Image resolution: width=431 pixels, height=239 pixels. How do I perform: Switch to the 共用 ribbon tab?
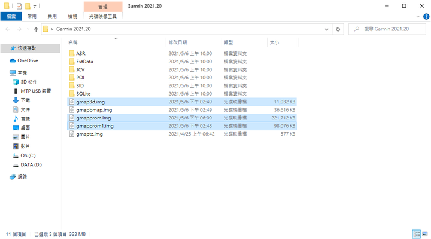click(x=52, y=17)
